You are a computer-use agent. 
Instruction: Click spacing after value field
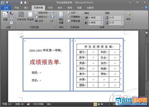pos(115,23)
